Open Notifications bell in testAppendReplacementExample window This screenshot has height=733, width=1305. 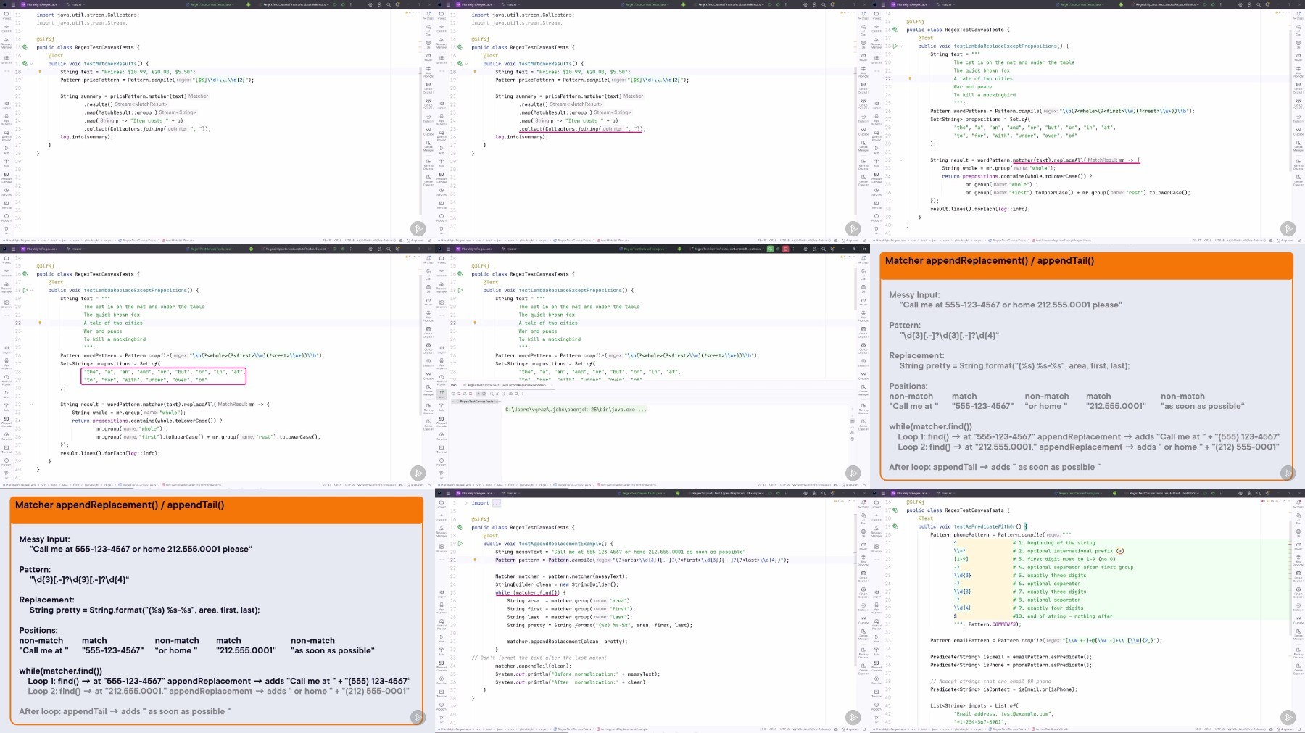coord(863,502)
